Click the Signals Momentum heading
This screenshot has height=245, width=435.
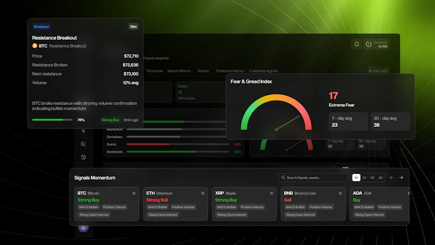tap(95, 178)
